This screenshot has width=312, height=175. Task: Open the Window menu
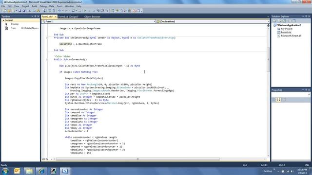point(69,6)
